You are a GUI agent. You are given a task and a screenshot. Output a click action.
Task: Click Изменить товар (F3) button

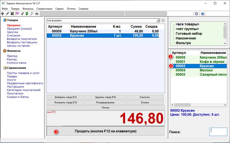pos(66,102)
